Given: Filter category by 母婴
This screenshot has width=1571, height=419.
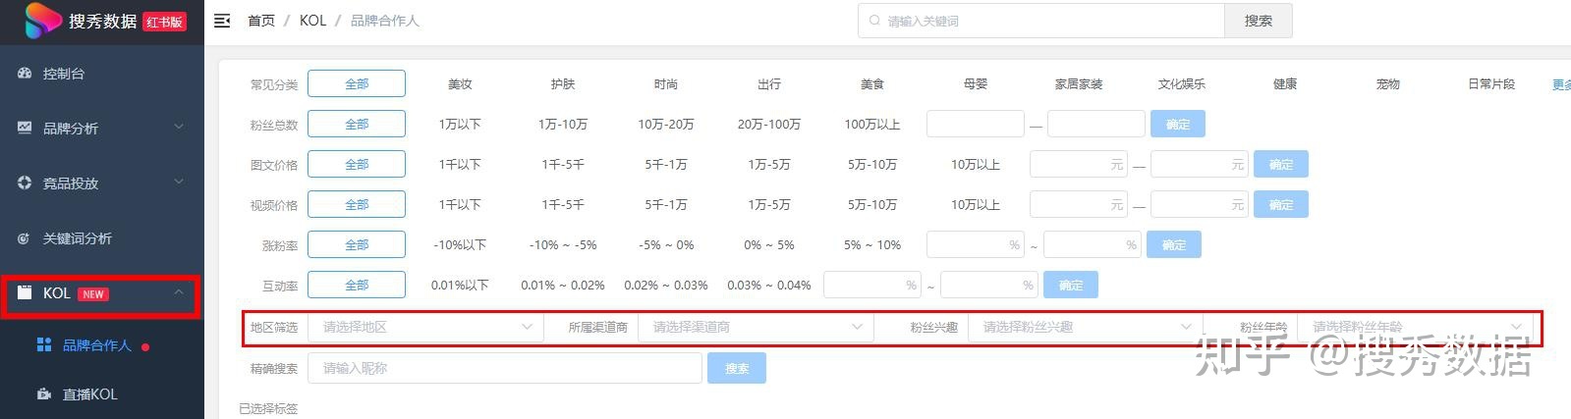Looking at the screenshot, I should coord(976,84).
